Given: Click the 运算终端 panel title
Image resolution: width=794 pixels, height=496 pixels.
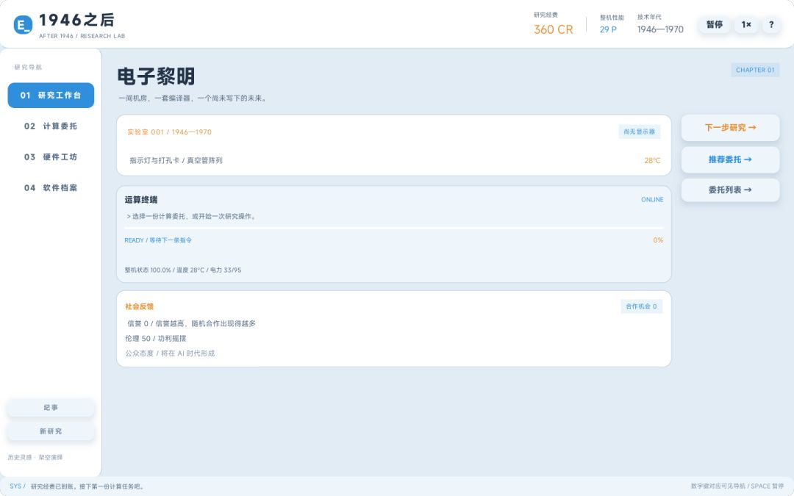Looking at the screenshot, I should pos(140,199).
